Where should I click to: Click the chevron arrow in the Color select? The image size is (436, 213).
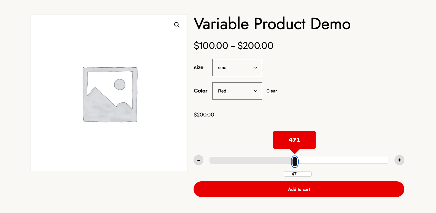pyautogui.click(x=256, y=91)
